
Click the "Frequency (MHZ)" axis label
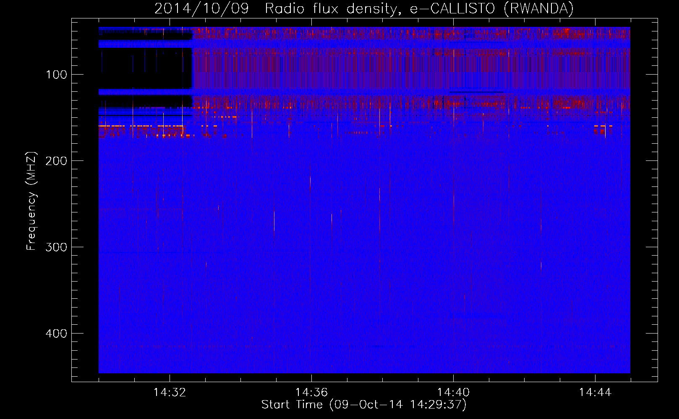[x=32, y=201]
